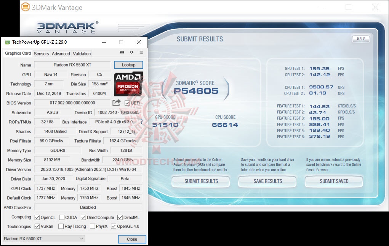Viewport: 389px width, 246px height.
Task: Take GPU-Z screenshot with camera icon
Action: point(122,52)
